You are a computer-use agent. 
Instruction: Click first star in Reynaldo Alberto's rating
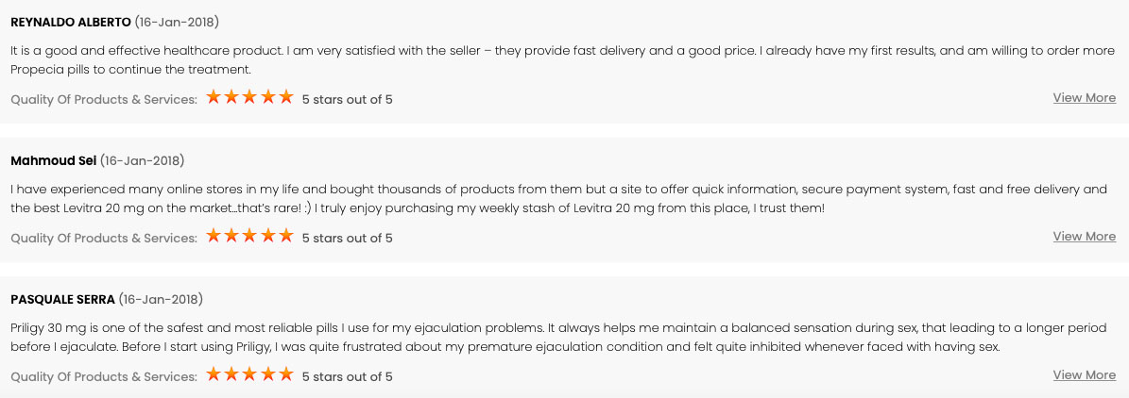tap(214, 97)
